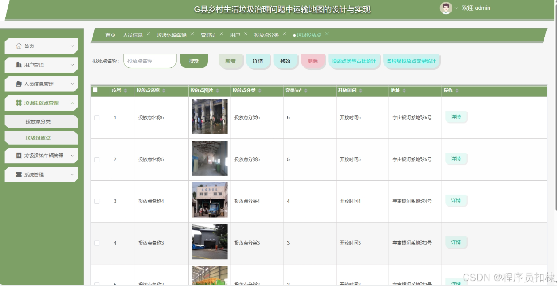Click 详情 for row 投放点名称4
Viewport: 557px width, 286px height.
click(456, 201)
